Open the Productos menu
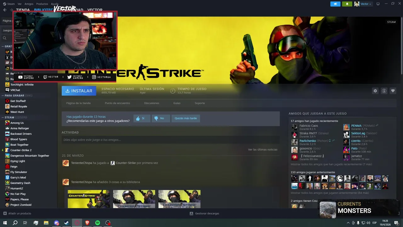Viewport: 403px width, 227px height. pos(42,4)
